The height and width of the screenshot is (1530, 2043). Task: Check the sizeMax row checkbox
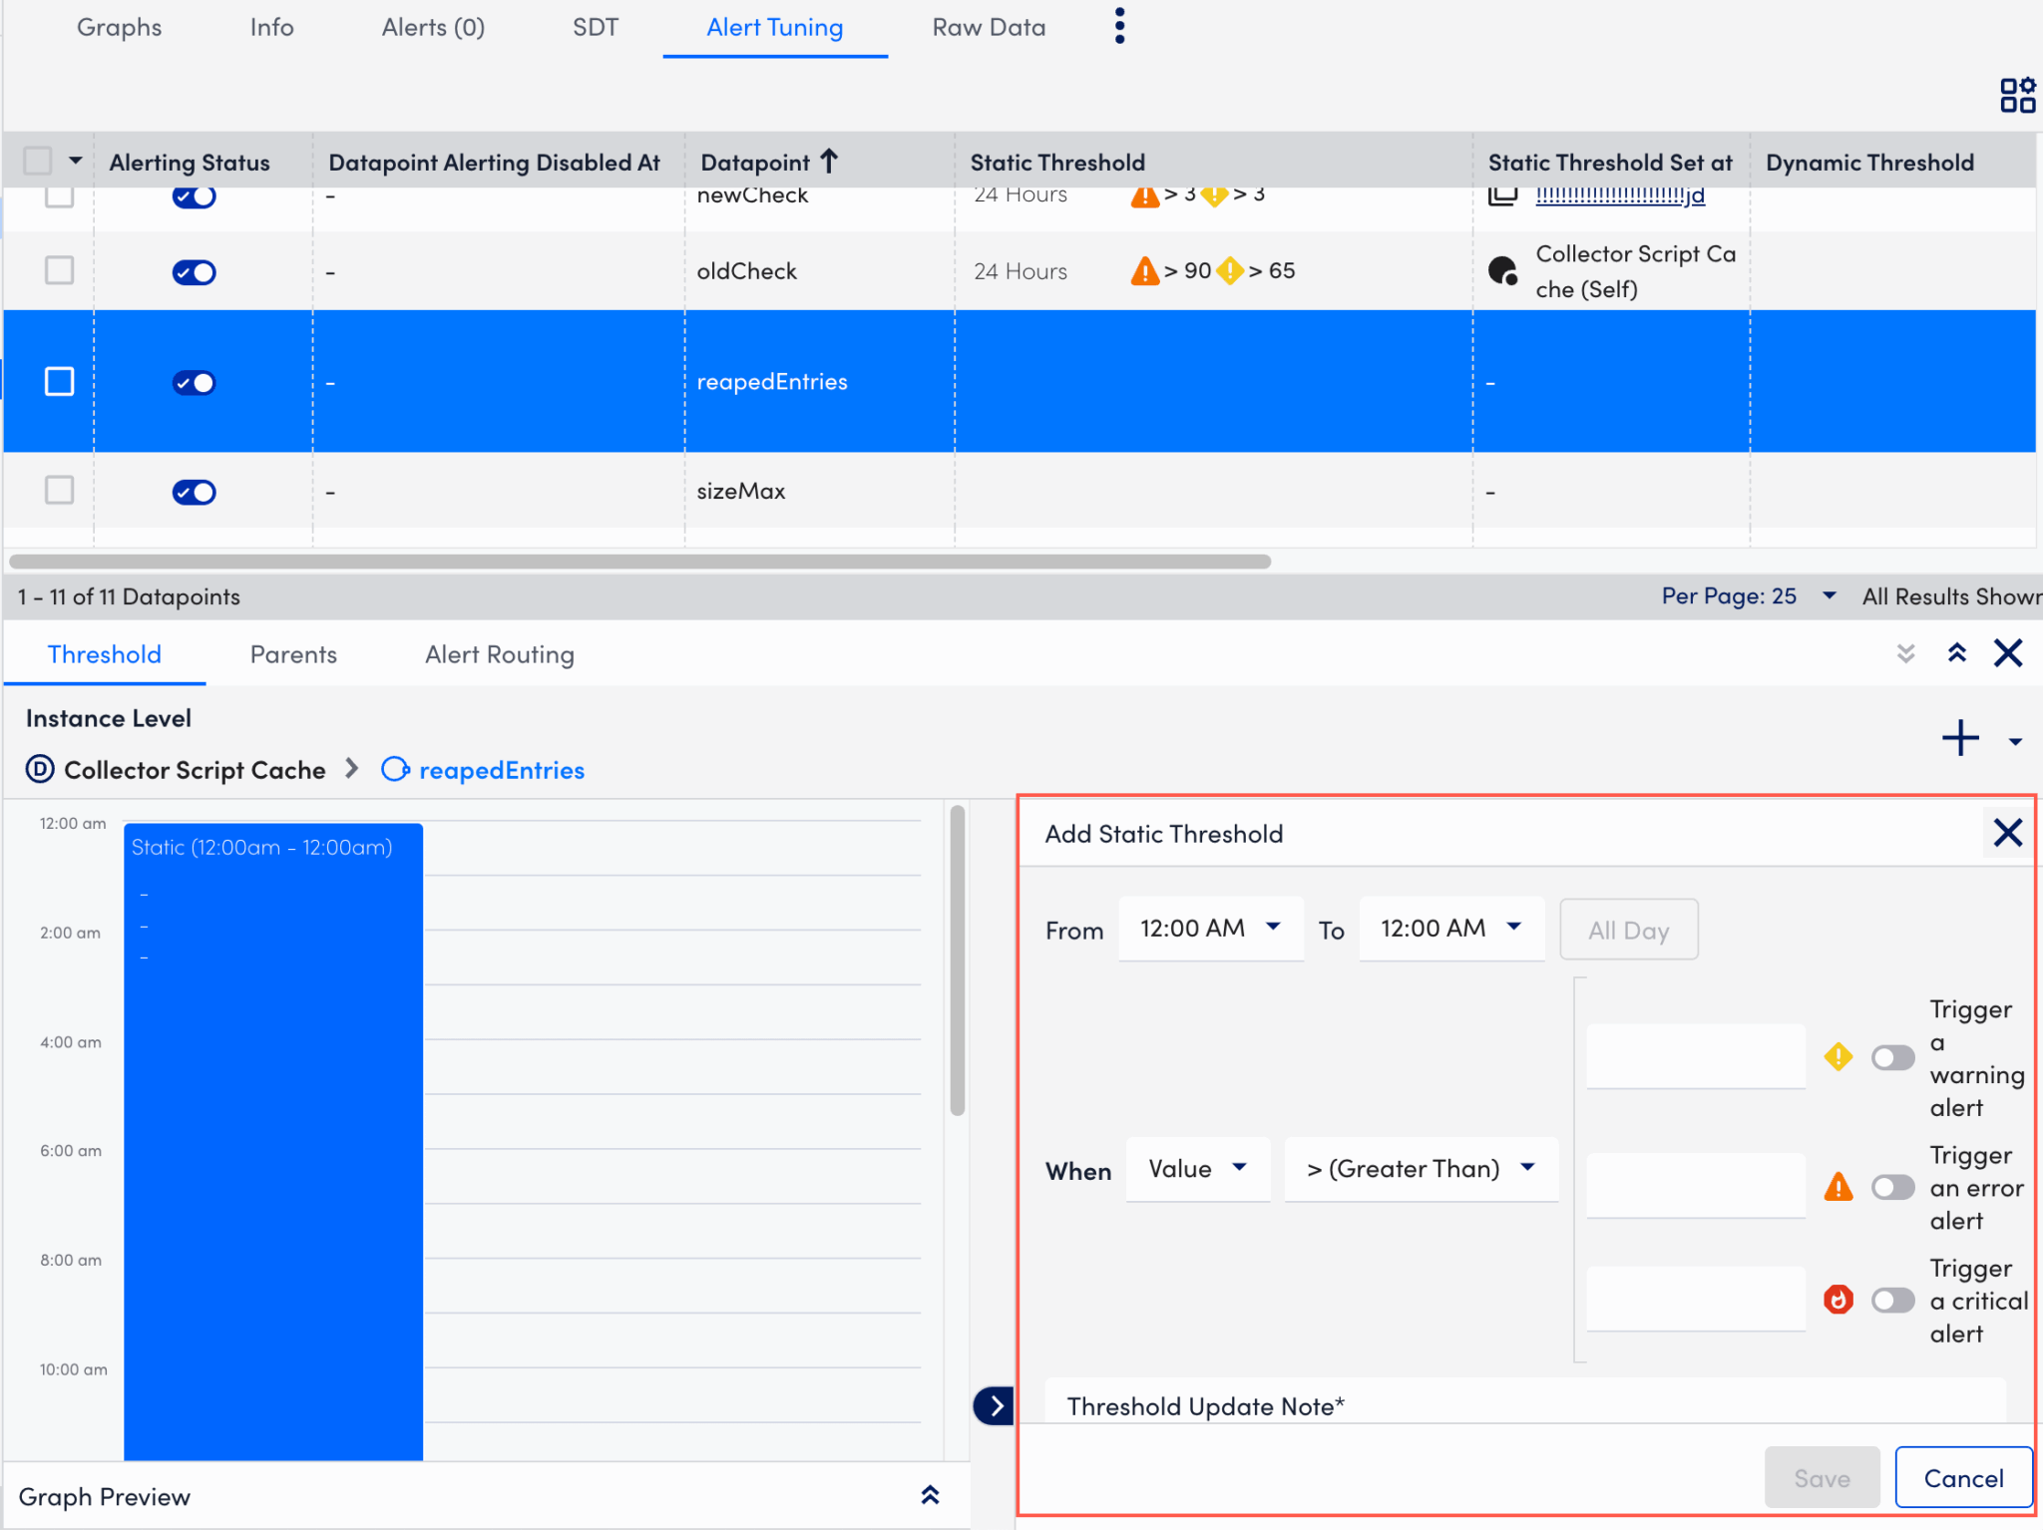[x=60, y=491]
